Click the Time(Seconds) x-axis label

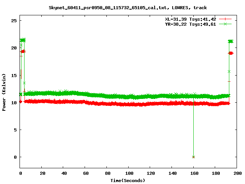pos(127,181)
